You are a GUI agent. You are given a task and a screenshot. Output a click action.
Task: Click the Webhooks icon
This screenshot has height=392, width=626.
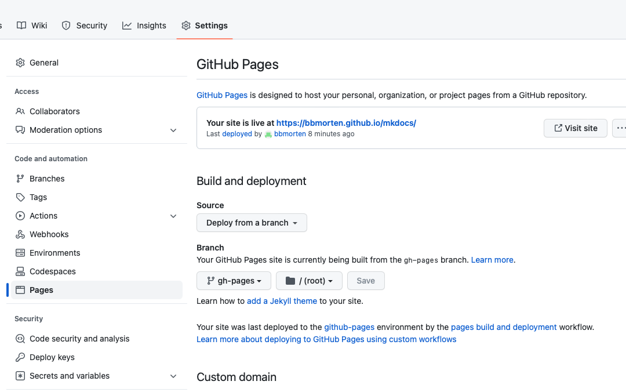[x=20, y=234]
